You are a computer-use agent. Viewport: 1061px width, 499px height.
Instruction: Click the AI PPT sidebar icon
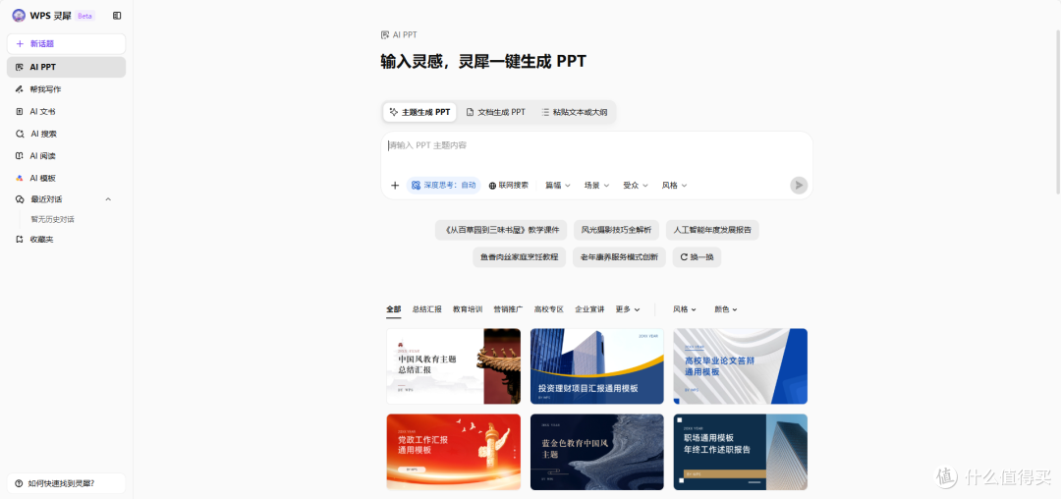20,67
